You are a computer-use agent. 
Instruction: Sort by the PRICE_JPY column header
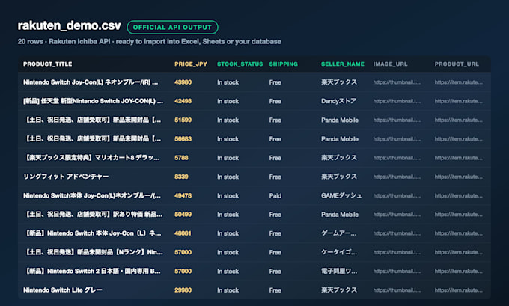191,64
